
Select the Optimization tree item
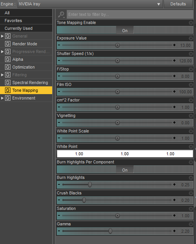point(26,67)
